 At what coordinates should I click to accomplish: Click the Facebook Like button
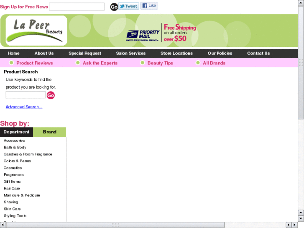point(149,5)
